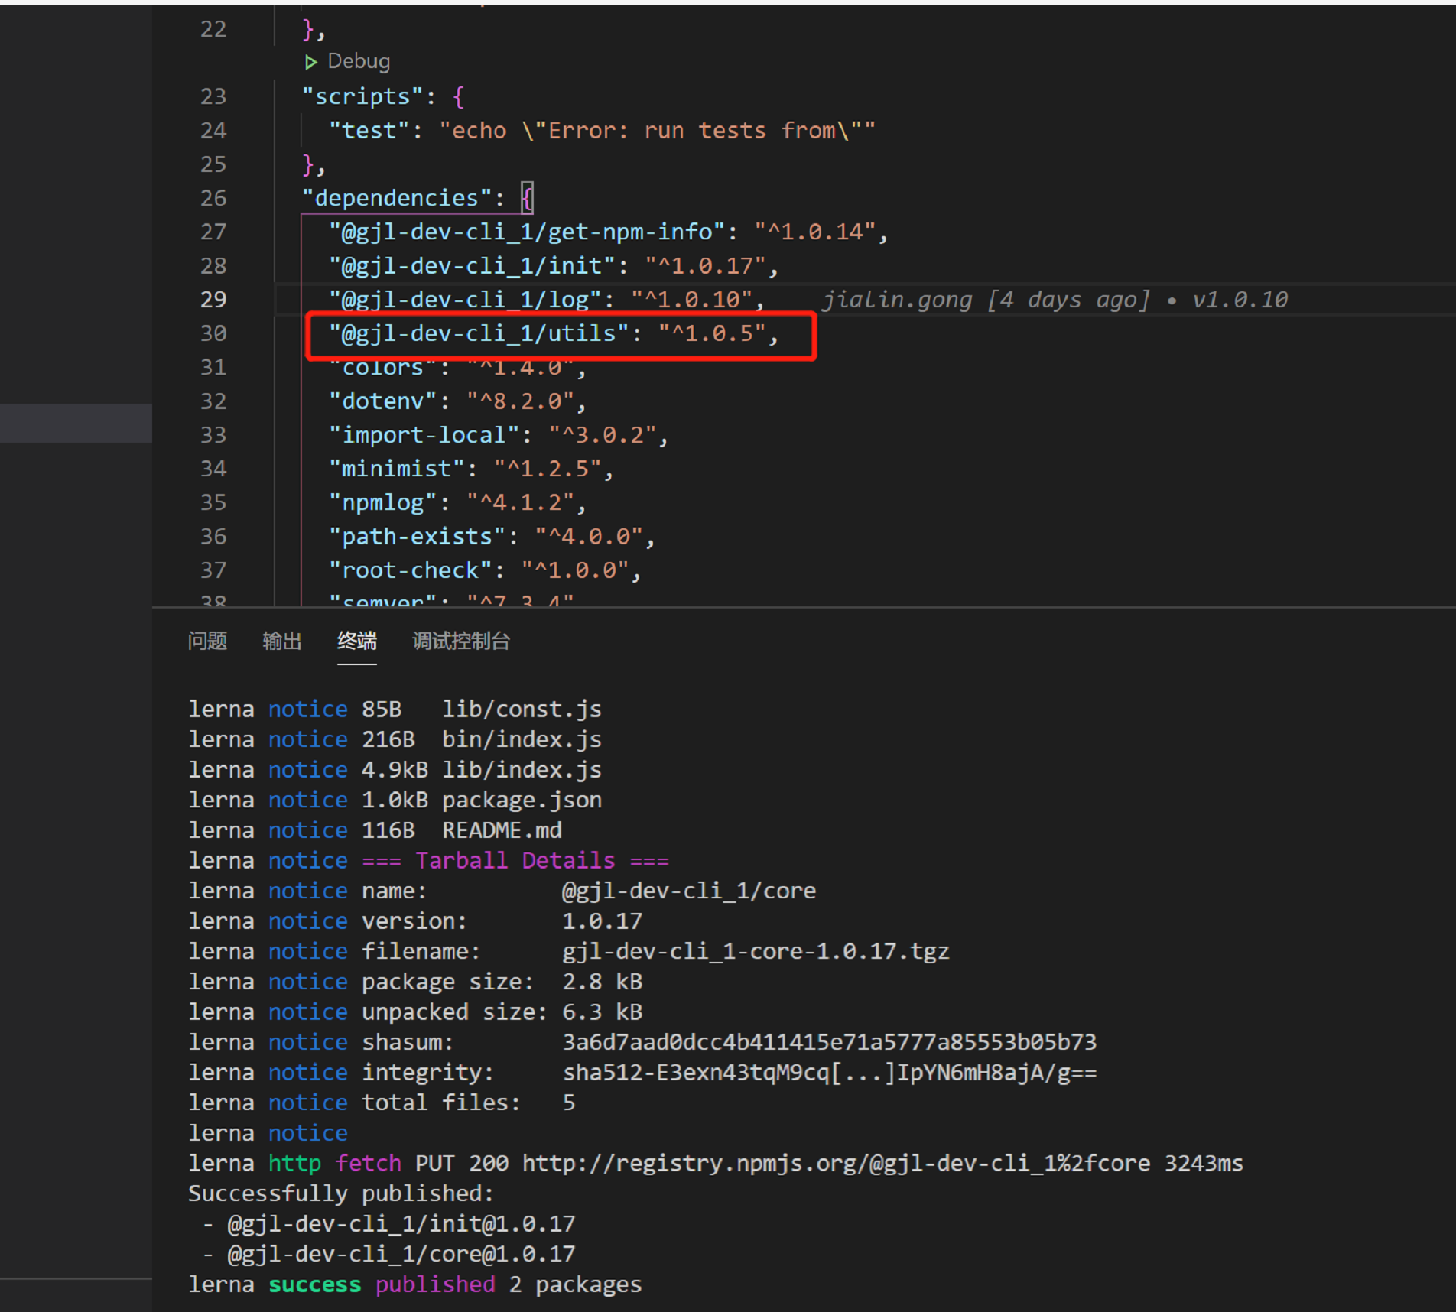This screenshot has height=1312, width=1456.
Task: Click the "dotenv" dependency name
Action: pos(383,401)
